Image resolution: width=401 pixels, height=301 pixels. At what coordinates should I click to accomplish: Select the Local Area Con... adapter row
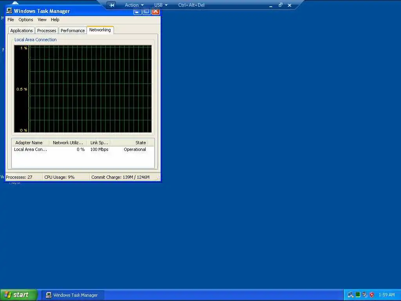click(83, 149)
